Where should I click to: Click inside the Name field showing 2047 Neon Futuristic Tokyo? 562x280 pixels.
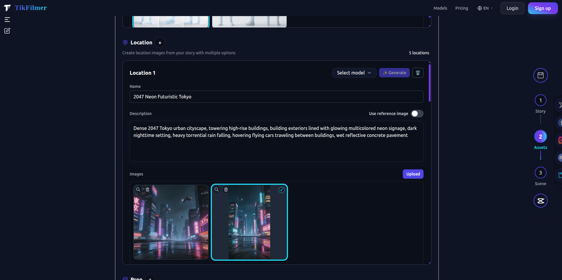tap(276, 97)
